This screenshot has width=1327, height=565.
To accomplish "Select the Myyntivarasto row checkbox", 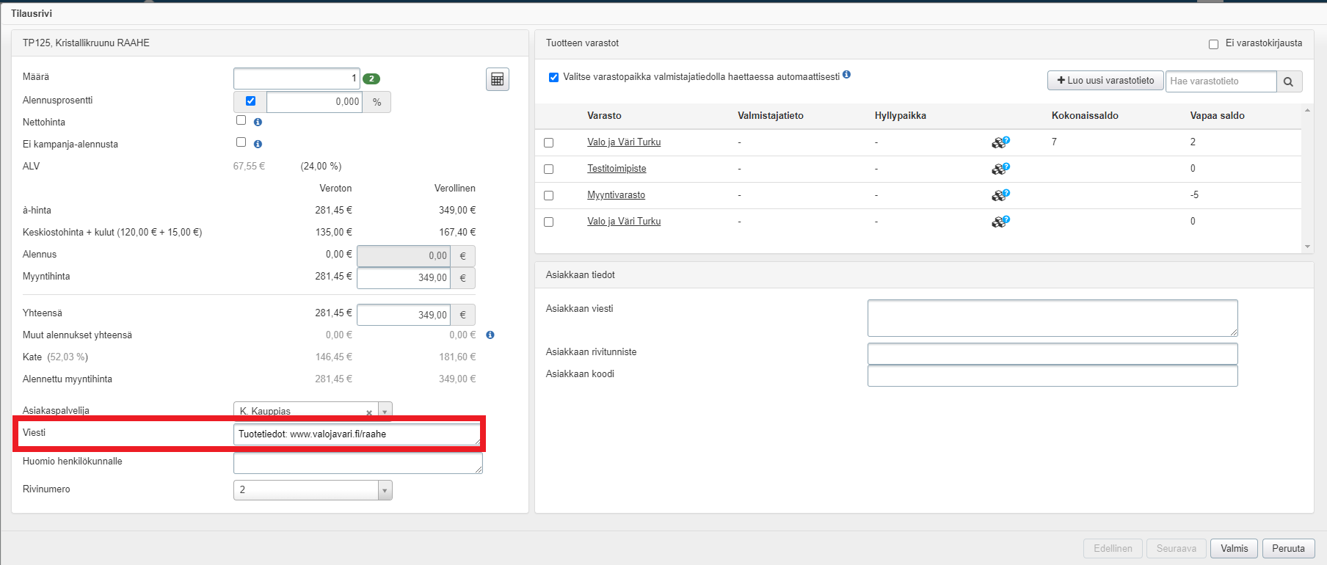I will coord(548,196).
